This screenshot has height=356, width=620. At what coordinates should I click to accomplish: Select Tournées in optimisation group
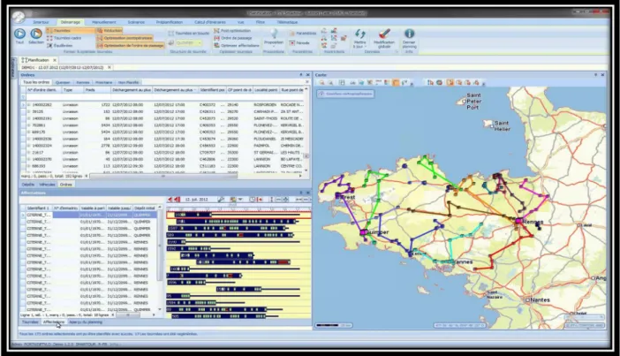(x=71, y=30)
